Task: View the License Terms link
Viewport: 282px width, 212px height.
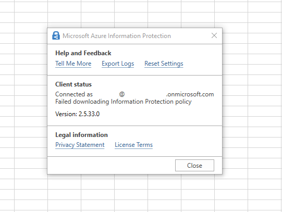Action: coord(133,145)
